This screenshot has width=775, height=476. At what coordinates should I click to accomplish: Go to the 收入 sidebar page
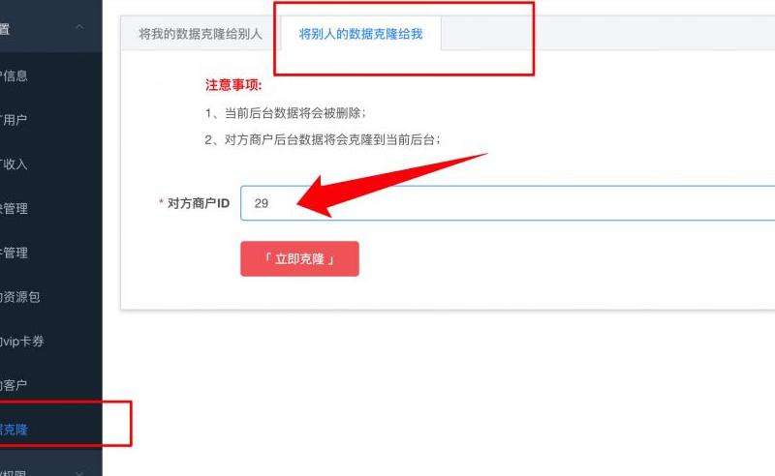click(x=14, y=164)
